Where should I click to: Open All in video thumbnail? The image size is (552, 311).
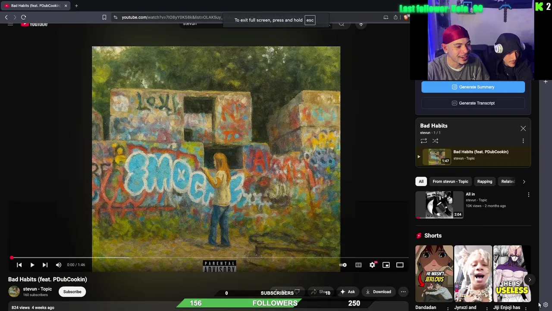(439, 205)
